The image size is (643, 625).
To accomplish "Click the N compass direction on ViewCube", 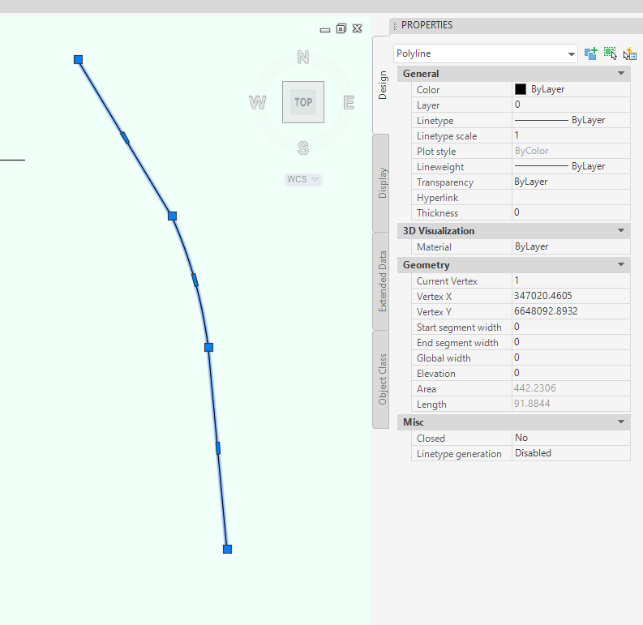I will (x=303, y=58).
